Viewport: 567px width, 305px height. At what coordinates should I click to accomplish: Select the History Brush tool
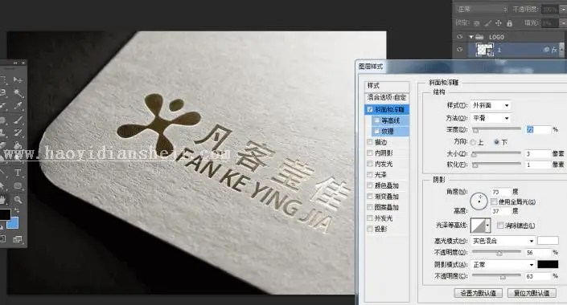[18, 132]
